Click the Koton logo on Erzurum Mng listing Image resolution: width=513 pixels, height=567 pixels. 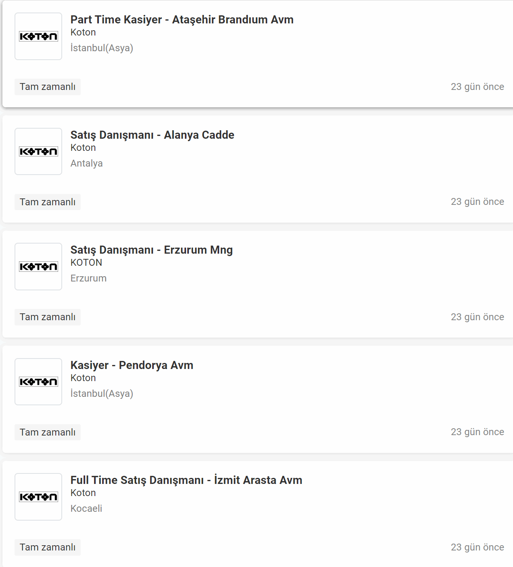pyautogui.click(x=38, y=267)
